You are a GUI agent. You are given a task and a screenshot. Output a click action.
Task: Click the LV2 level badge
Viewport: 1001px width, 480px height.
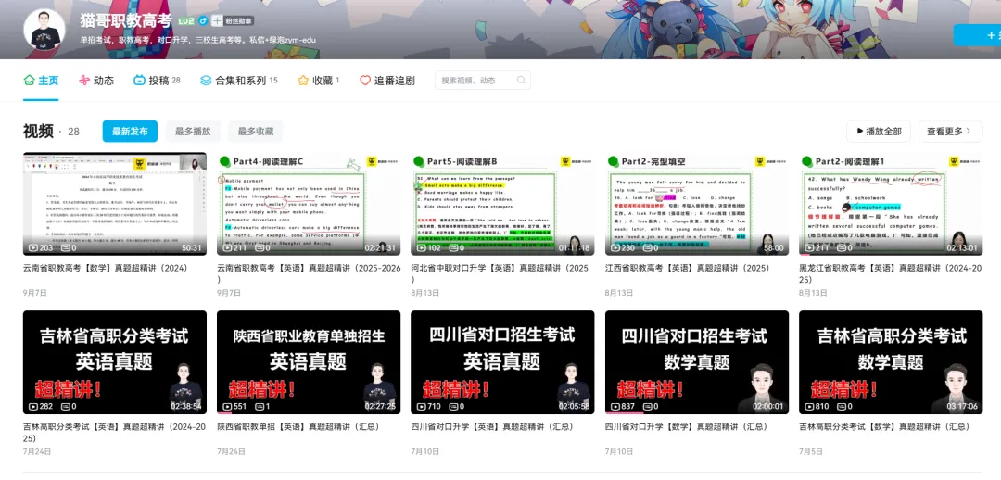click(185, 21)
